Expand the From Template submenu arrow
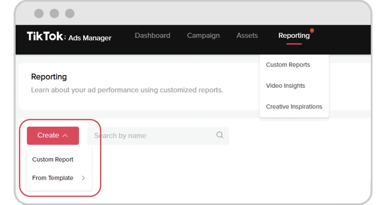Image resolution: width=383 pixels, height=205 pixels. [83, 178]
